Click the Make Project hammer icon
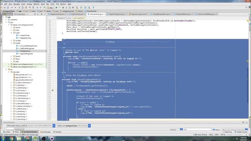Image resolution: width=251 pixels, height=141 pixels. coord(45,7)
